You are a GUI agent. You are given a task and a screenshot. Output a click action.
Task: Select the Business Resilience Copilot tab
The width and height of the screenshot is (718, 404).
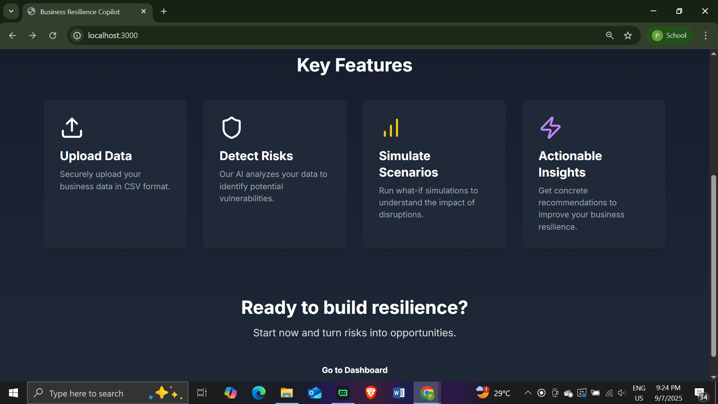tap(80, 12)
